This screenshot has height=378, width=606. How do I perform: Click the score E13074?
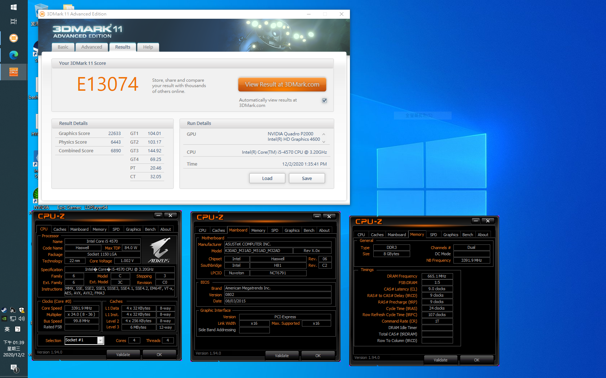pos(108,84)
